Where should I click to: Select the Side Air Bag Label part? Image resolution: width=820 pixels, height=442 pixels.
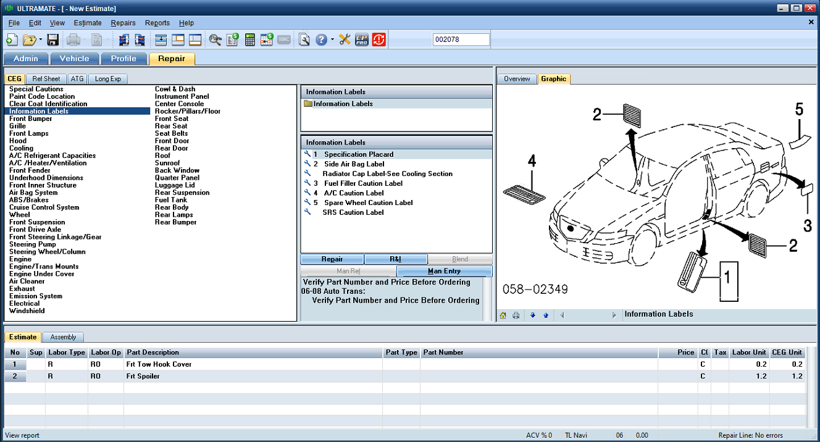(354, 164)
